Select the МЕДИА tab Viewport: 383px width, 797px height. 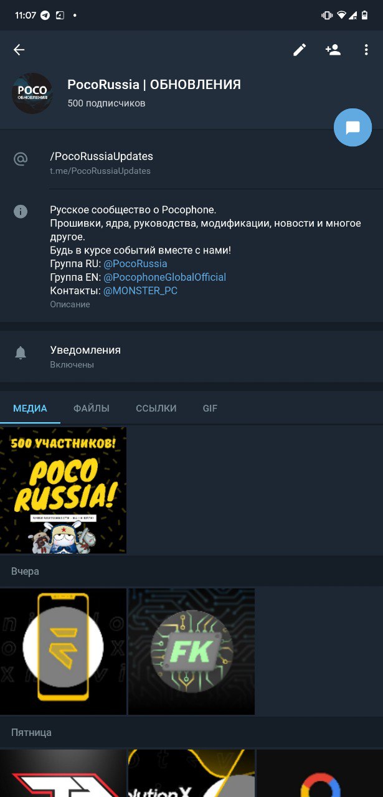(x=31, y=408)
